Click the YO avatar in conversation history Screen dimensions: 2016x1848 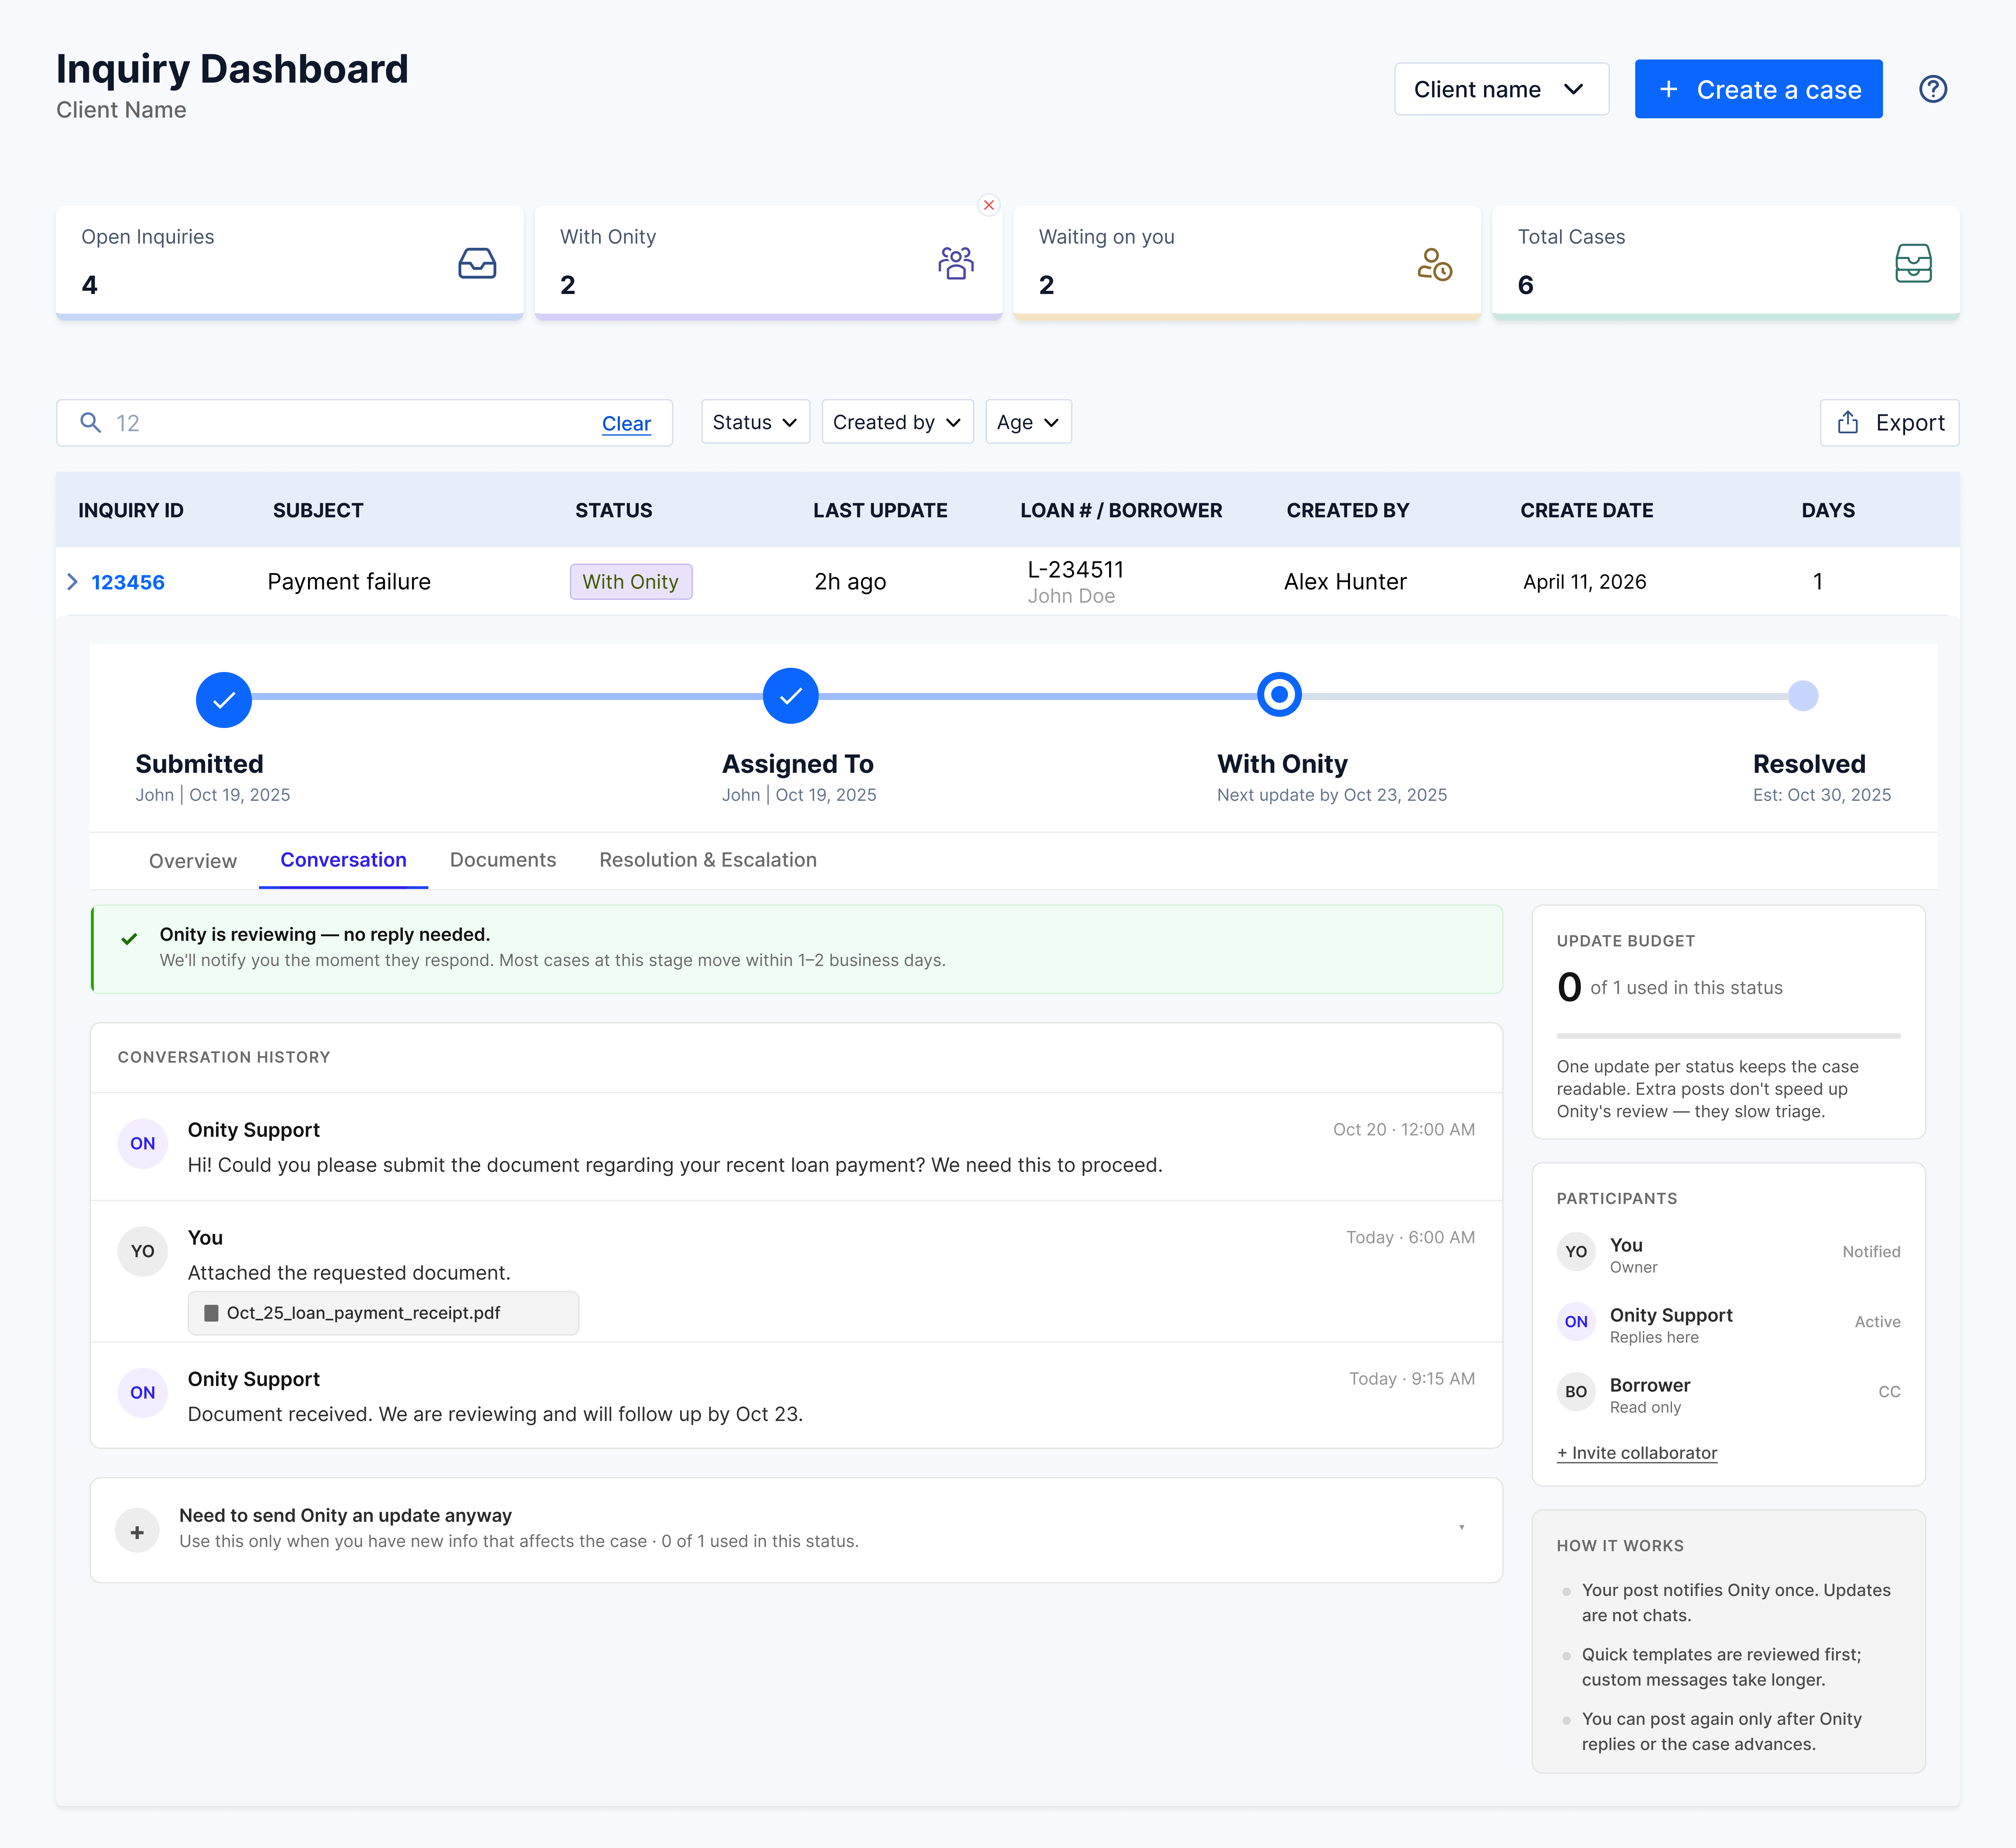coord(143,1251)
